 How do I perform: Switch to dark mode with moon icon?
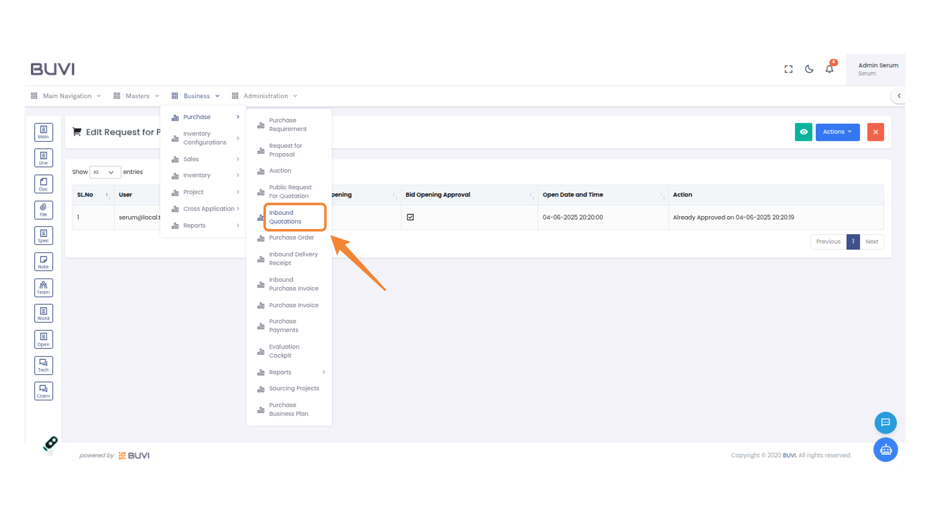[x=808, y=69]
